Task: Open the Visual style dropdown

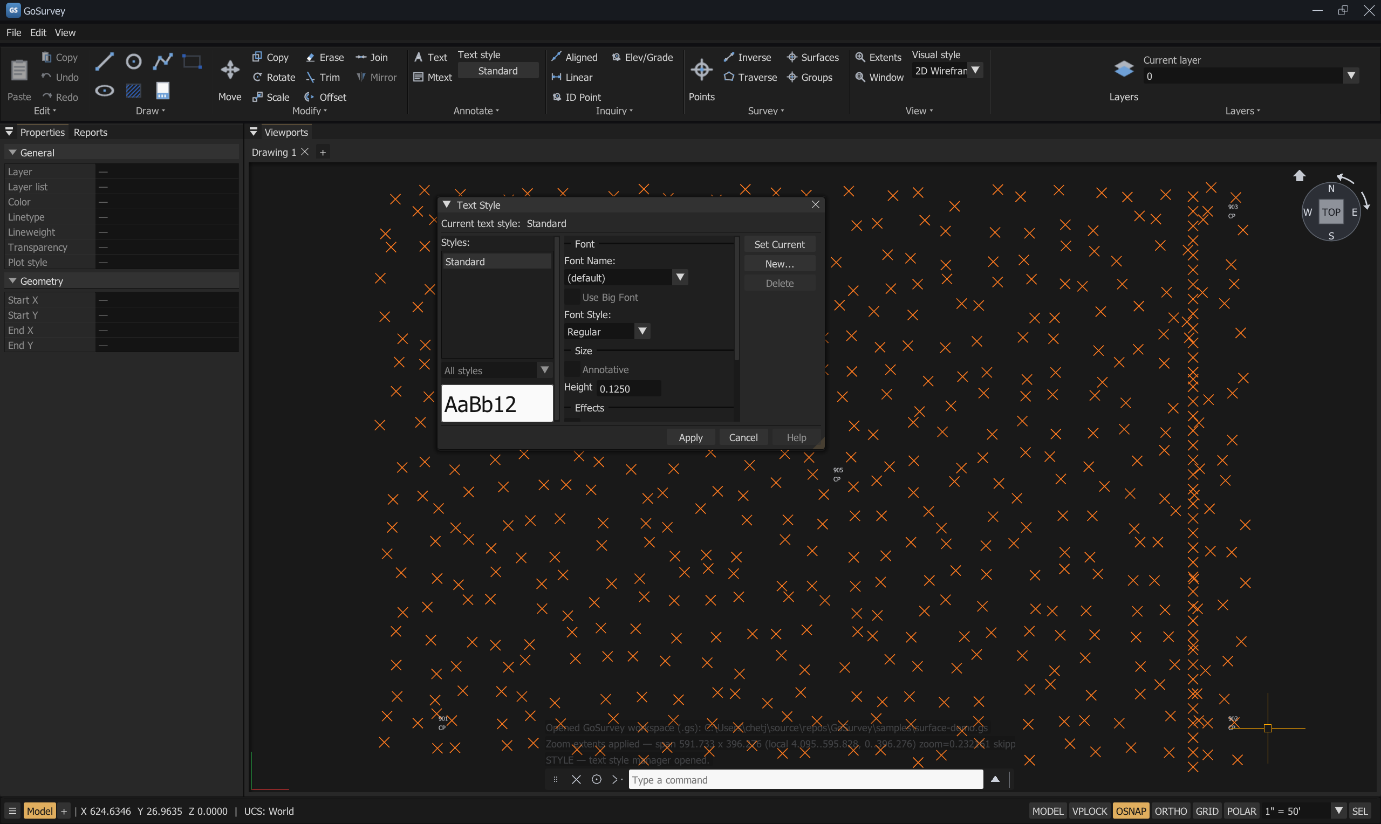Action: coord(947,71)
